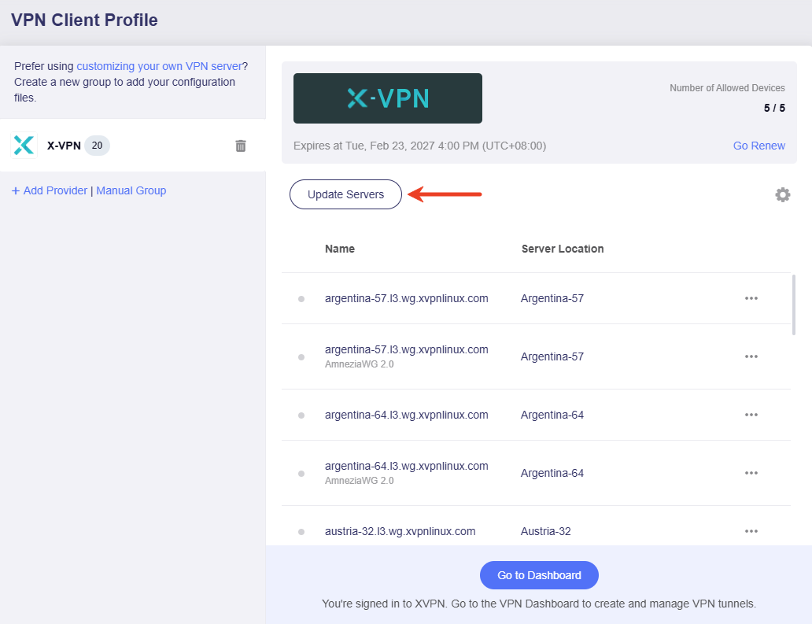Open more options for argentina-57 AmneziaWG row
Screen dimensions: 812x624
point(751,356)
